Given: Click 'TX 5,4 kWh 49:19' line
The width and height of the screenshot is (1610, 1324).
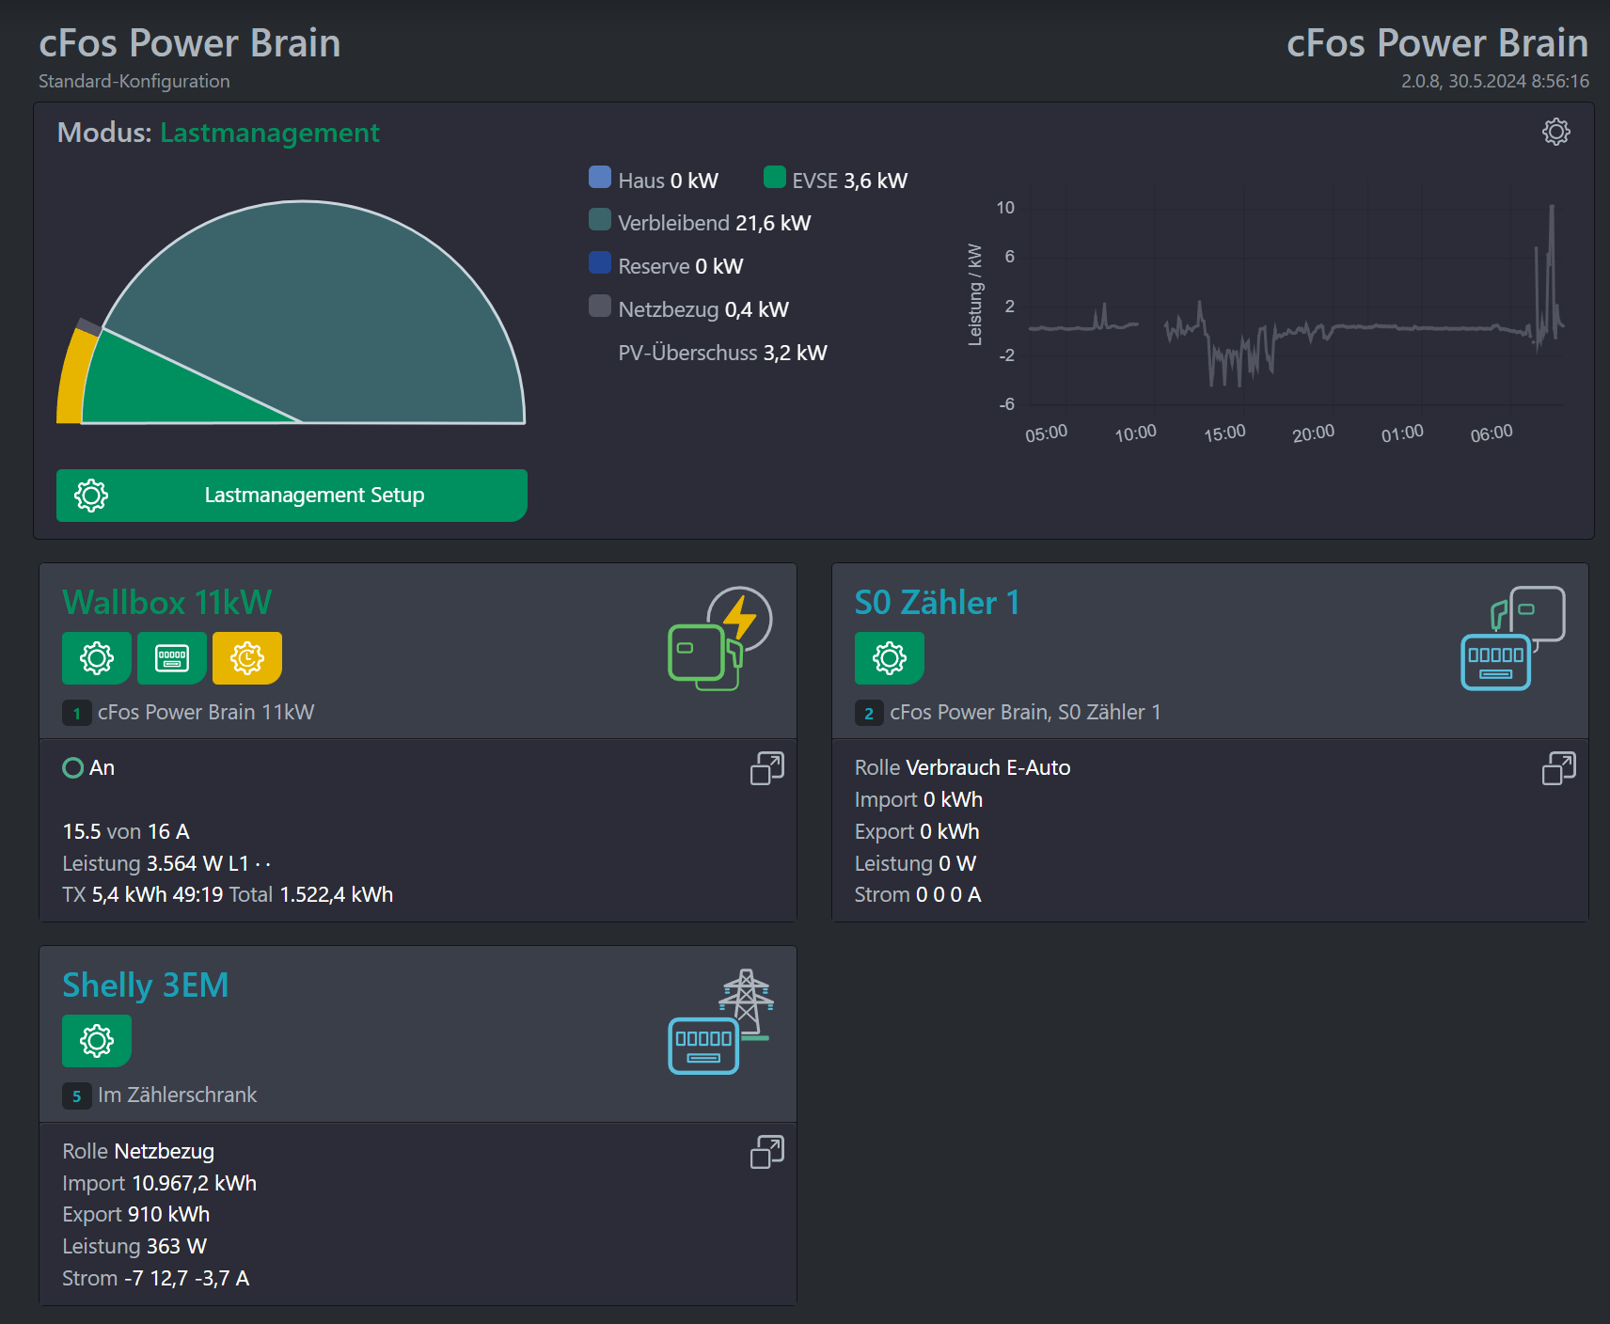Looking at the screenshot, I should (x=143, y=894).
